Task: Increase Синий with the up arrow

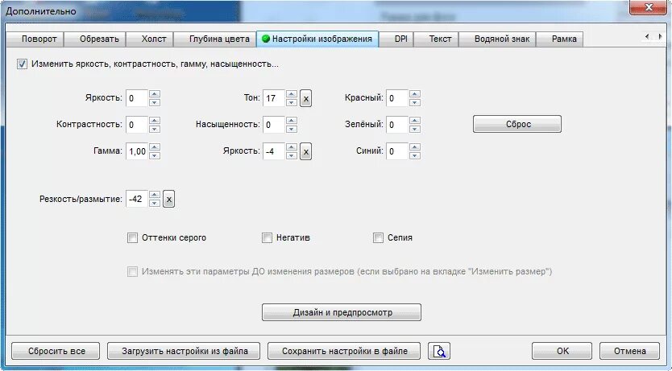Action: [x=414, y=147]
